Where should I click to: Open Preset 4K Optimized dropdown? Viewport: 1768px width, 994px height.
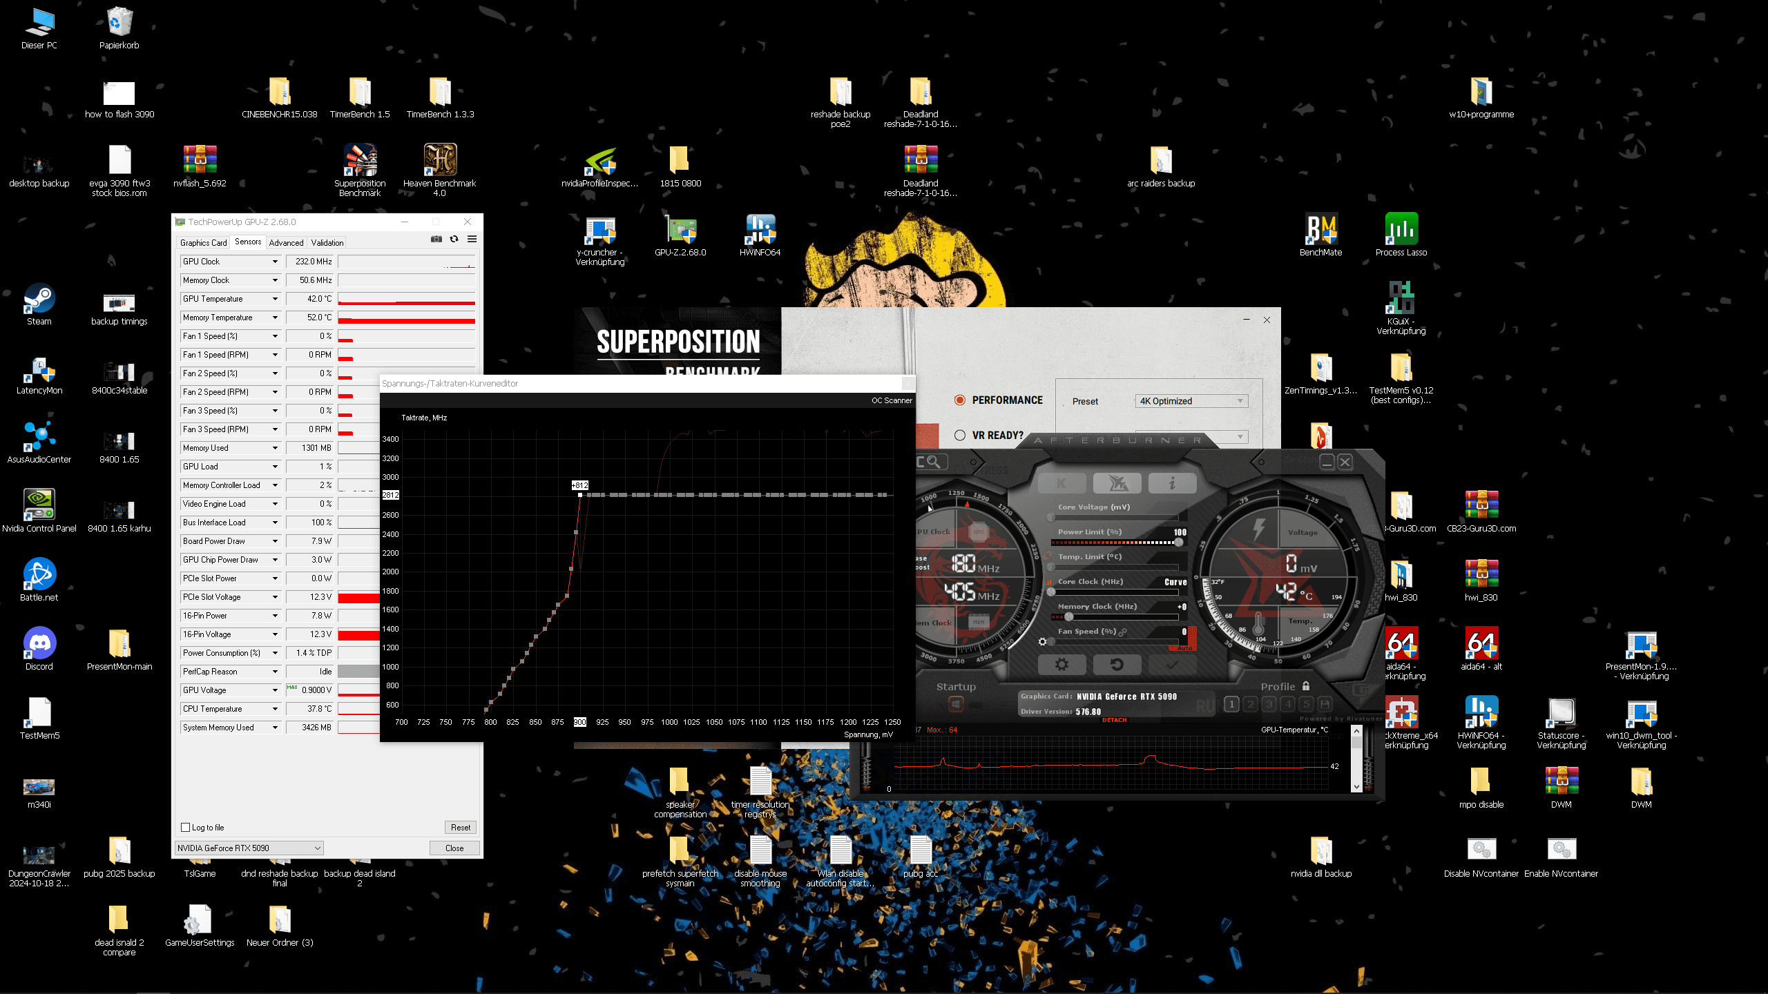(x=1191, y=401)
